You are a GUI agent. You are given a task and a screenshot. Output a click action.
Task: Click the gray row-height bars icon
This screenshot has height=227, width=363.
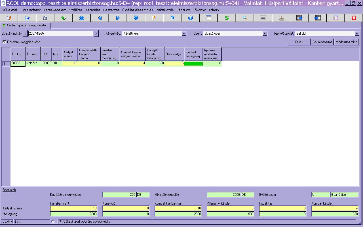coord(263,18)
